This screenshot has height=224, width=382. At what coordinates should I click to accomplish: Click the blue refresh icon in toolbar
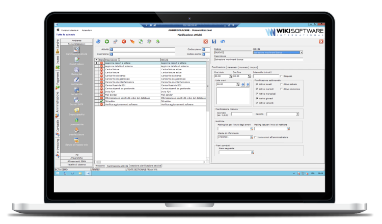[x=98, y=41]
